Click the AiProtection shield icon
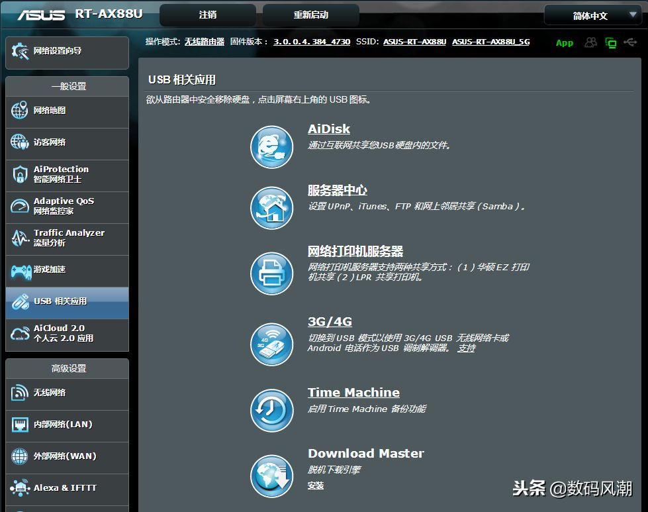This screenshot has height=512, width=648. [x=19, y=174]
